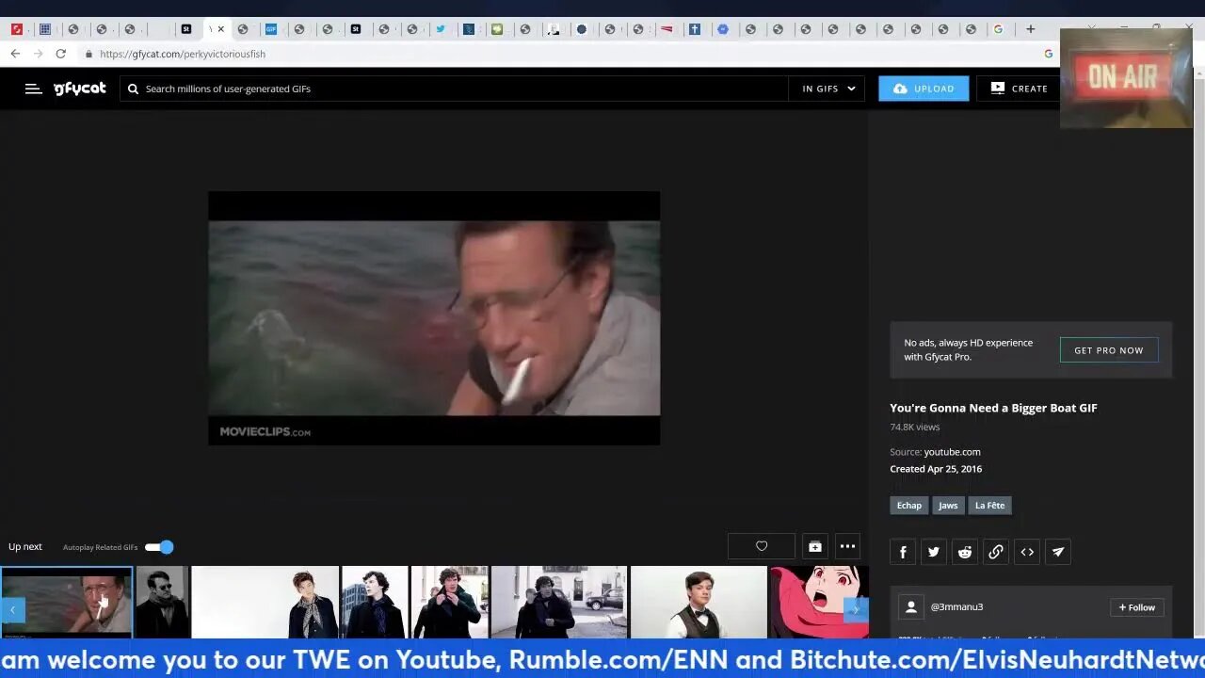1205x678 pixels.
Task: Go back in the browser
Action: [x=15, y=54]
